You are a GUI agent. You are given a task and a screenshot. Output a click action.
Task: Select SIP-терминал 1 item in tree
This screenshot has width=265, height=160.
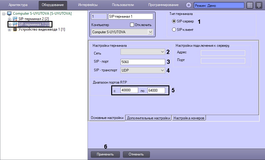(33, 24)
